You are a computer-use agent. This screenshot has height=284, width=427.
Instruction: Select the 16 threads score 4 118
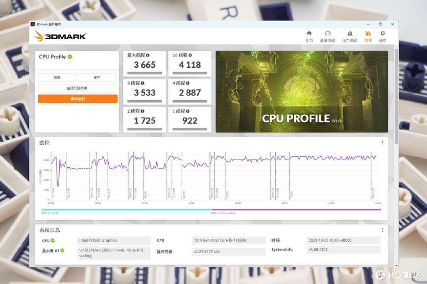[190, 65]
